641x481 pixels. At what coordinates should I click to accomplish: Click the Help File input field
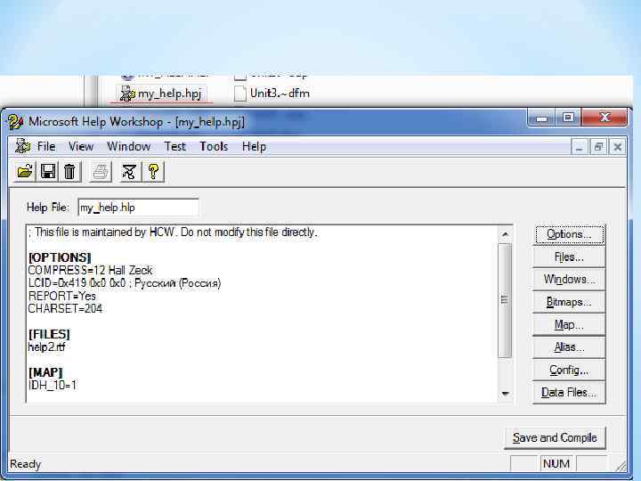pos(138,208)
